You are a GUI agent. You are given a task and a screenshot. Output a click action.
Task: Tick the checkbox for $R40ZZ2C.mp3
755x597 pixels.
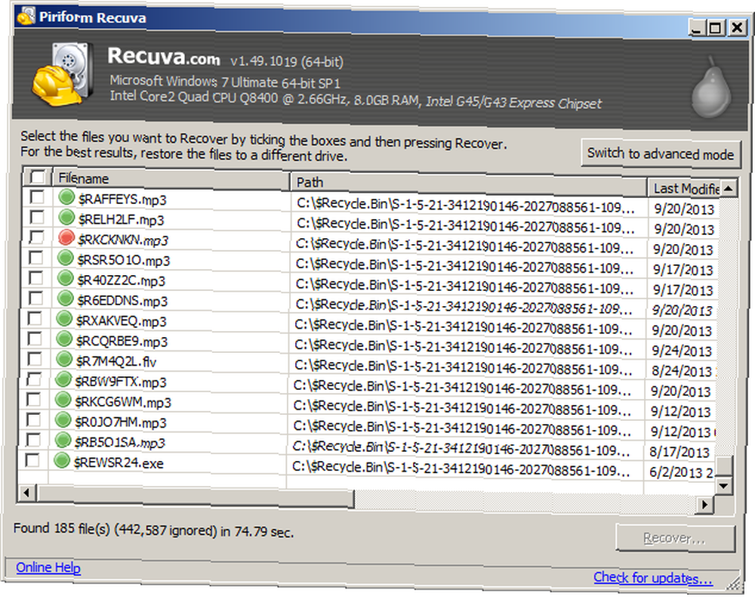click(35, 278)
